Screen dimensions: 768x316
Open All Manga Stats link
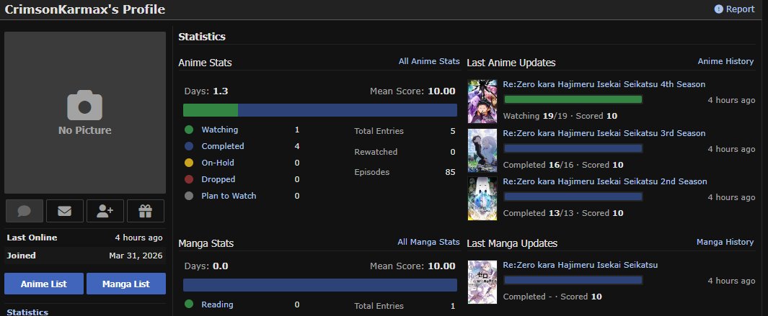(x=428, y=242)
